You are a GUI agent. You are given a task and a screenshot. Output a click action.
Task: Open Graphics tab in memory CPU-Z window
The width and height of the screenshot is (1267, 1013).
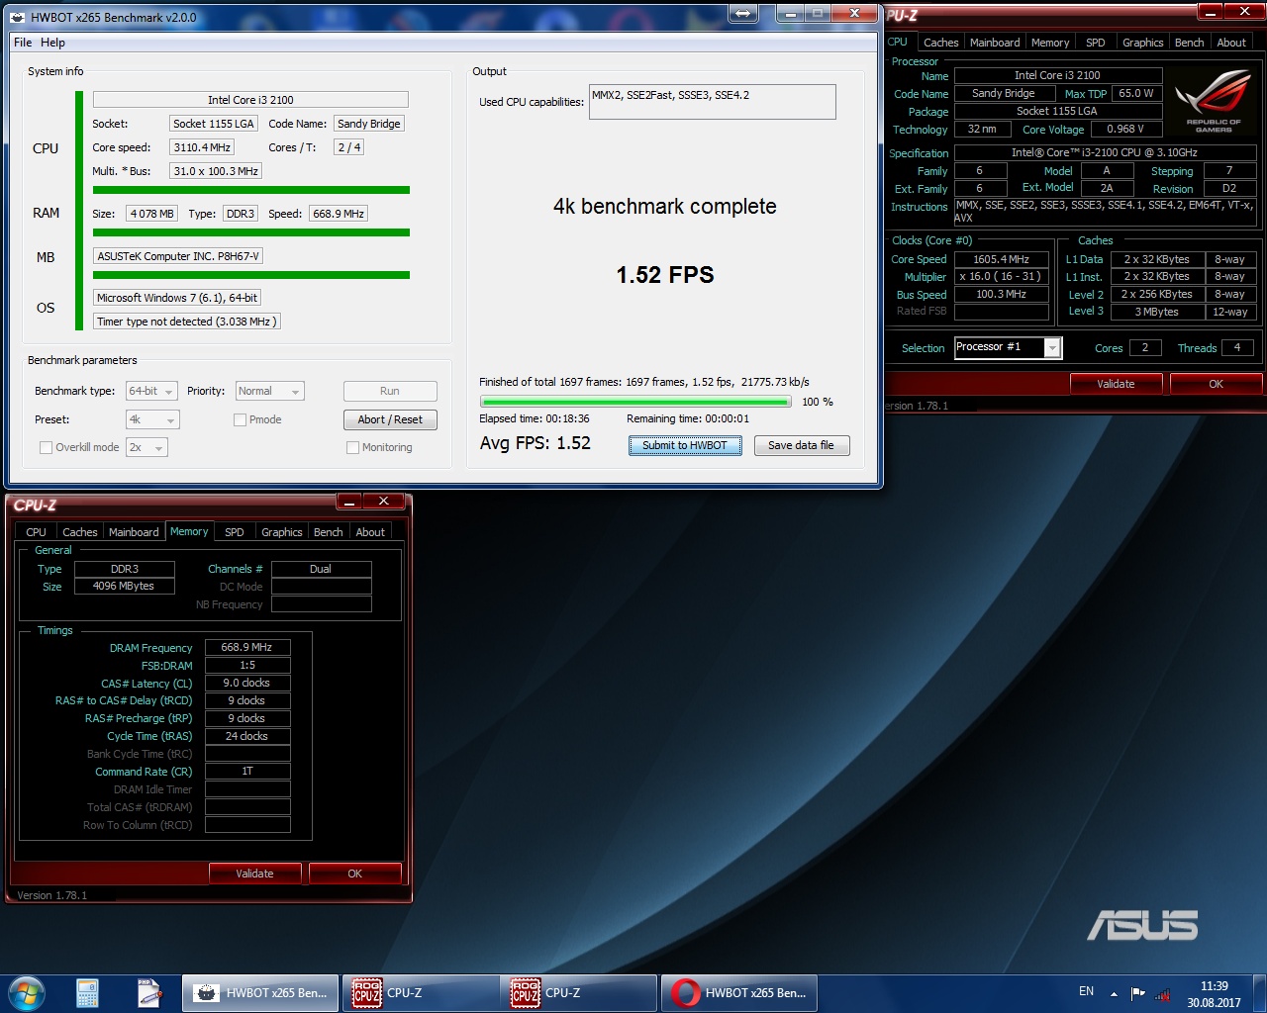tap(282, 532)
